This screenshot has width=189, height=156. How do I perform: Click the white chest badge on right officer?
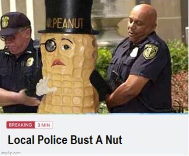coord(134,52)
